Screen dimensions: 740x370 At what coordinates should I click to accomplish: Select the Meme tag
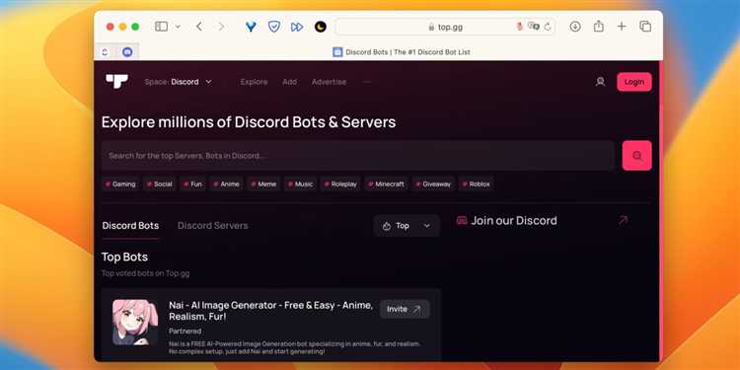263,185
